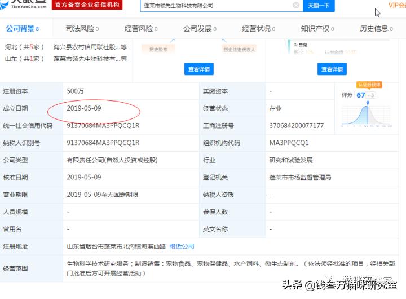406x299 pixels.
Task: Click the 组织机构代码 value MA3PPQCQ1
Action: coord(289,143)
